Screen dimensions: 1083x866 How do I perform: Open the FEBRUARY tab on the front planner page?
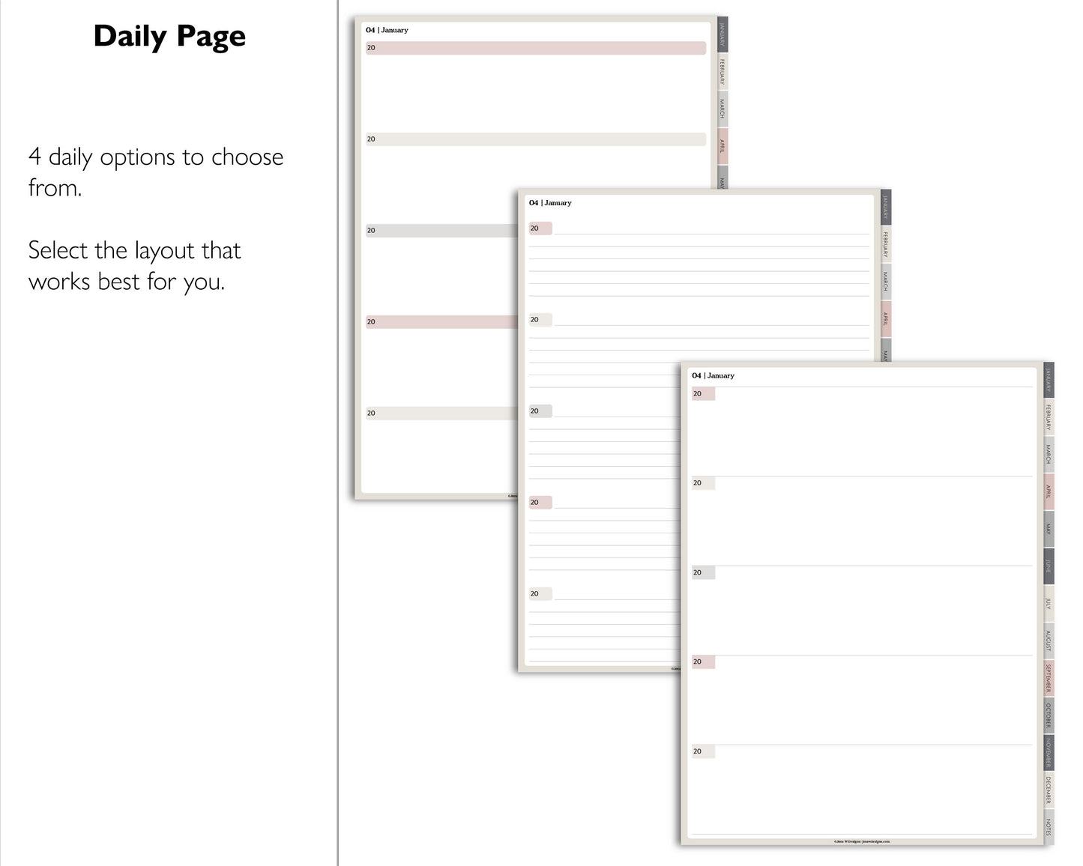1049,417
